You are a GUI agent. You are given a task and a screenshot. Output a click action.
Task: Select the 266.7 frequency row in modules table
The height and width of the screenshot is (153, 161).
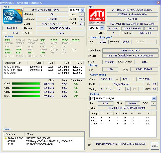123,124
